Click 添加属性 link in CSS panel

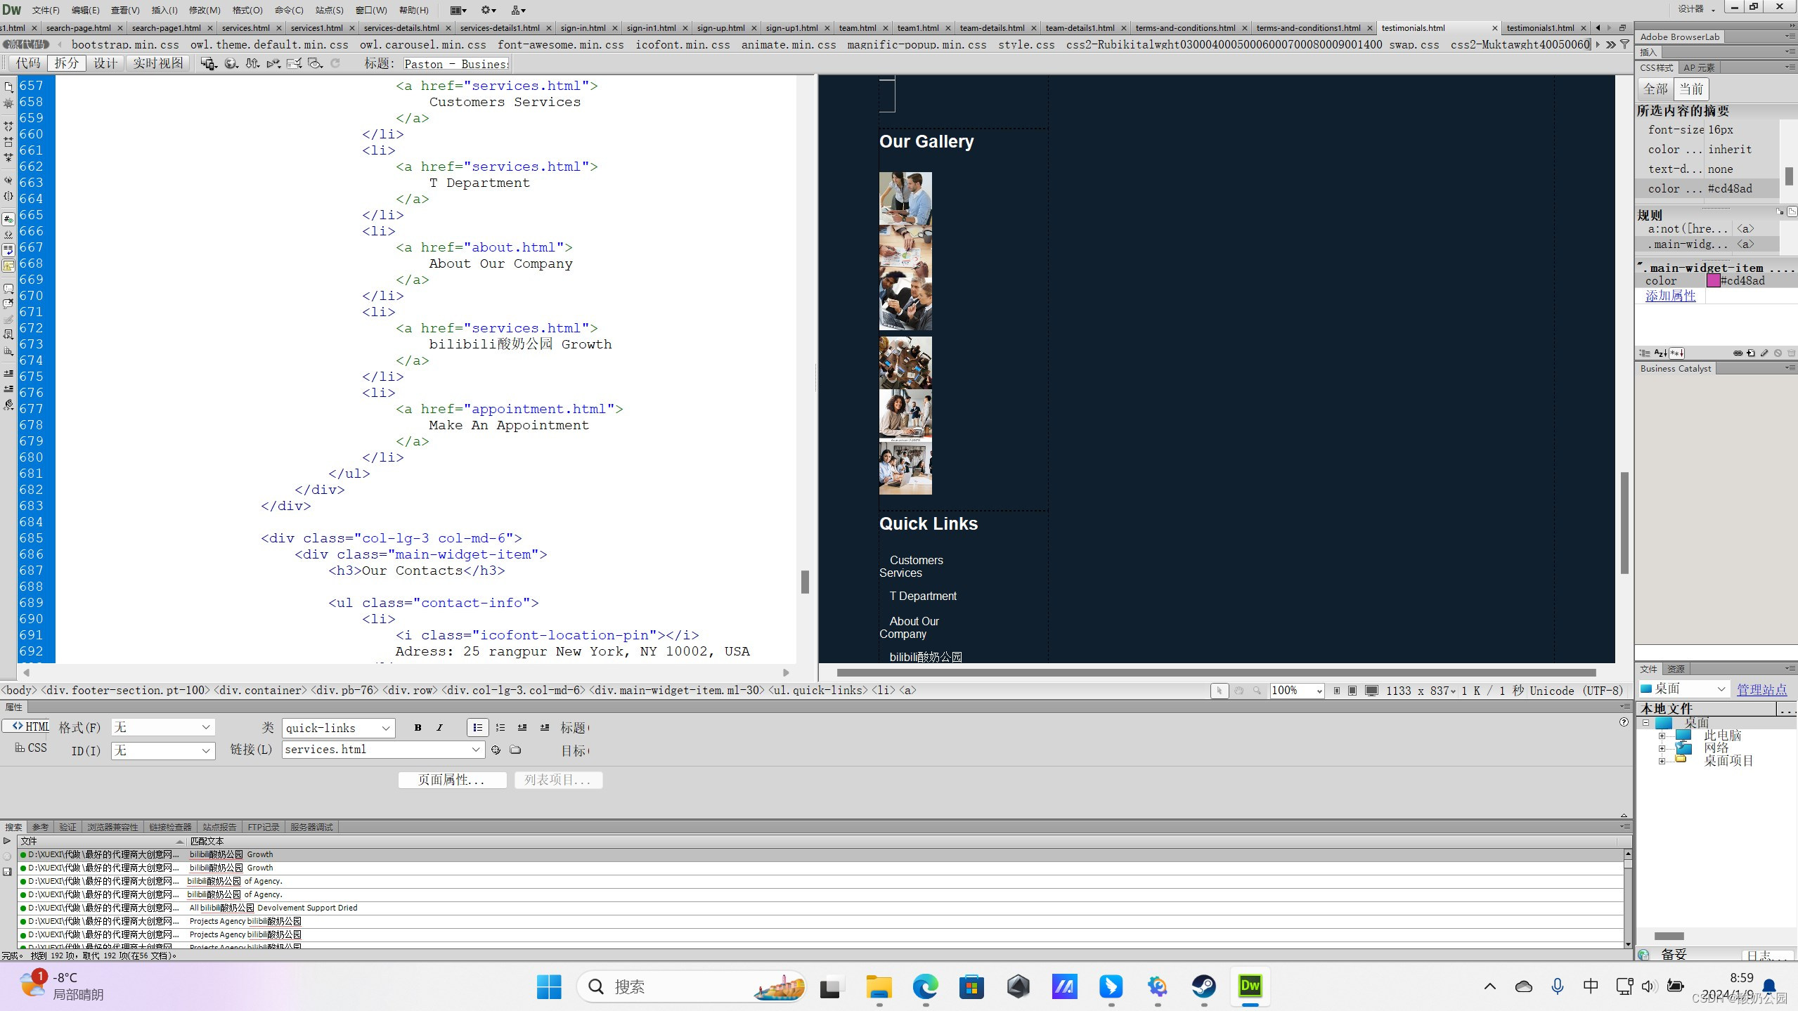(1670, 296)
